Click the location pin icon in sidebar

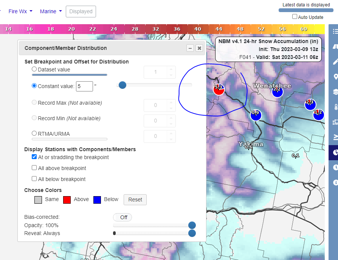click(x=335, y=77)
